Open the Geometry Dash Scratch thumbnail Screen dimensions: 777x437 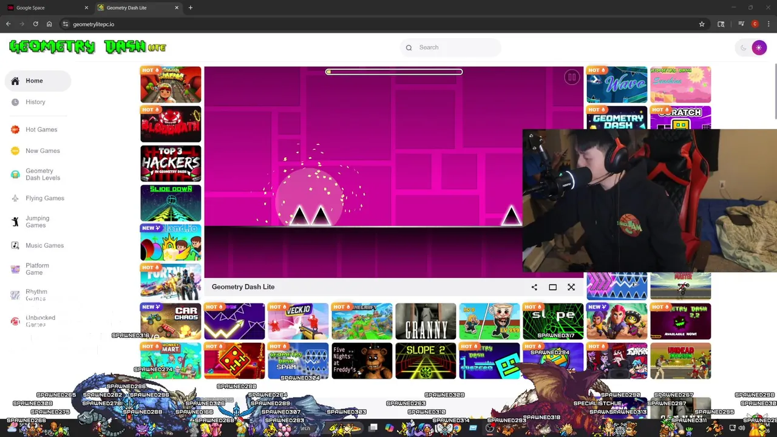coord(680,118)
